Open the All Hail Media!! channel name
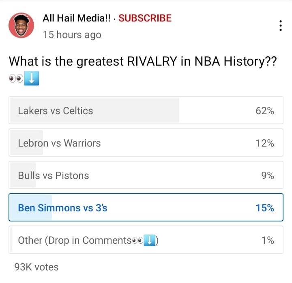292x283 pixels. coord(77,18)
